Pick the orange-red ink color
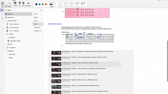 (46, 4)
